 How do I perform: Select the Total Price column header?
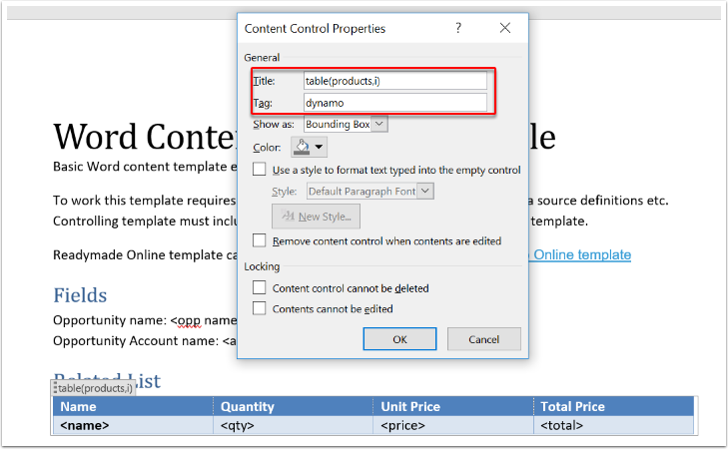[613, 406]
